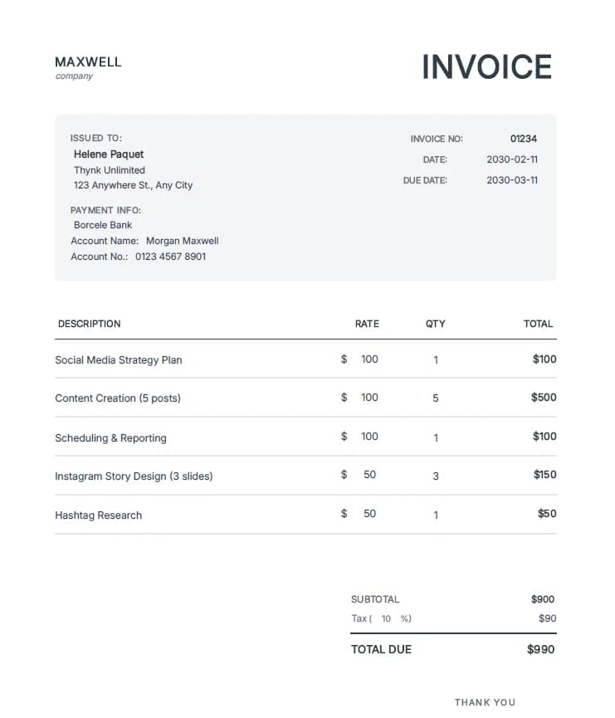The width and height of the screenshot is (615, 718).
Task: Click the INVOICE NO label
Action: pyautogui.click(x=437, y=139)
